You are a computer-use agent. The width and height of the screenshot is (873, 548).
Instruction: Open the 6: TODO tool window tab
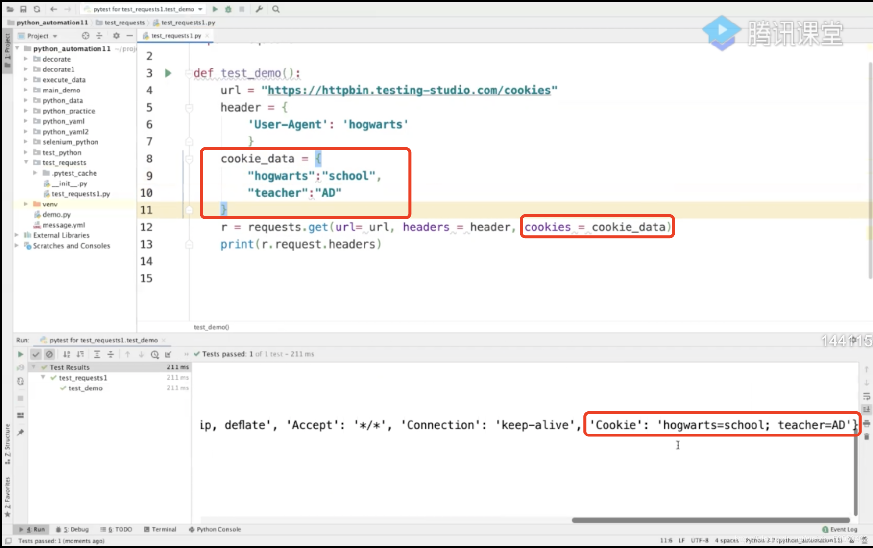116,529
